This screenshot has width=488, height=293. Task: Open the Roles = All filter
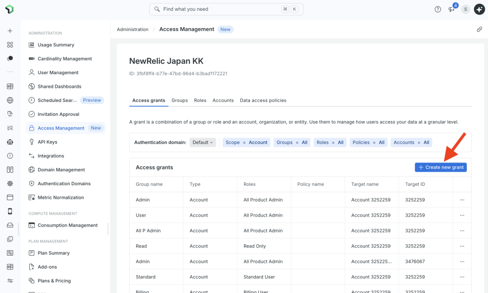point(330,142)
